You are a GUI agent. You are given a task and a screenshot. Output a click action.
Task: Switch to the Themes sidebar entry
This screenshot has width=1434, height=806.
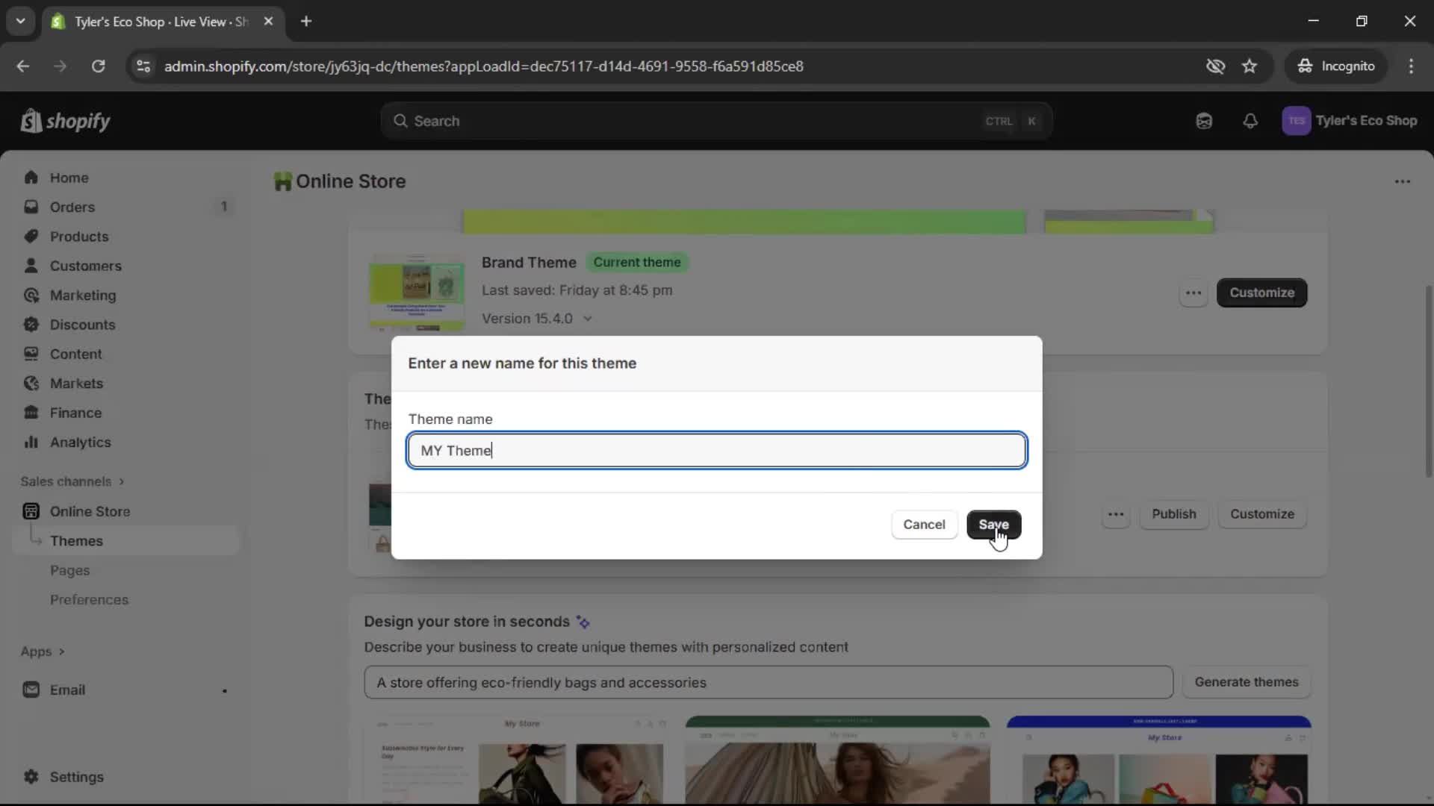point(78,540)
